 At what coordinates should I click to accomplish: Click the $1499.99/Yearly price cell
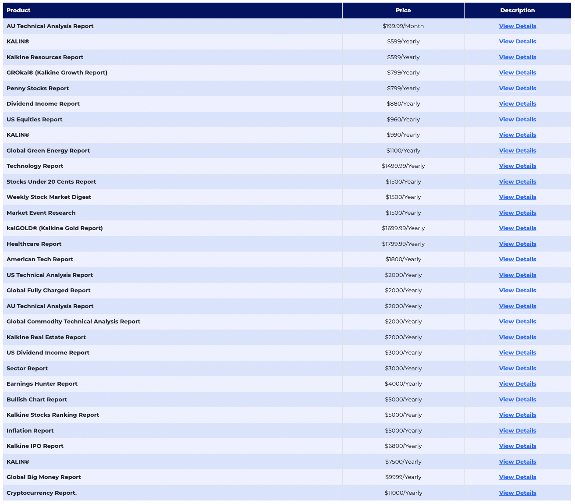coord(403,166)
